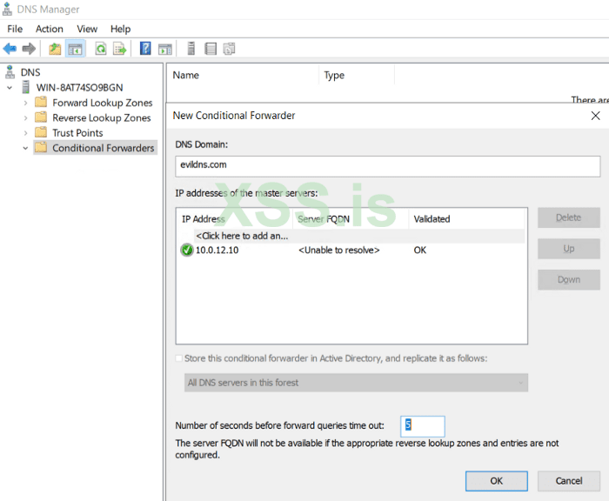
Task: Open Help via the question mark icon
Action: 145,49
